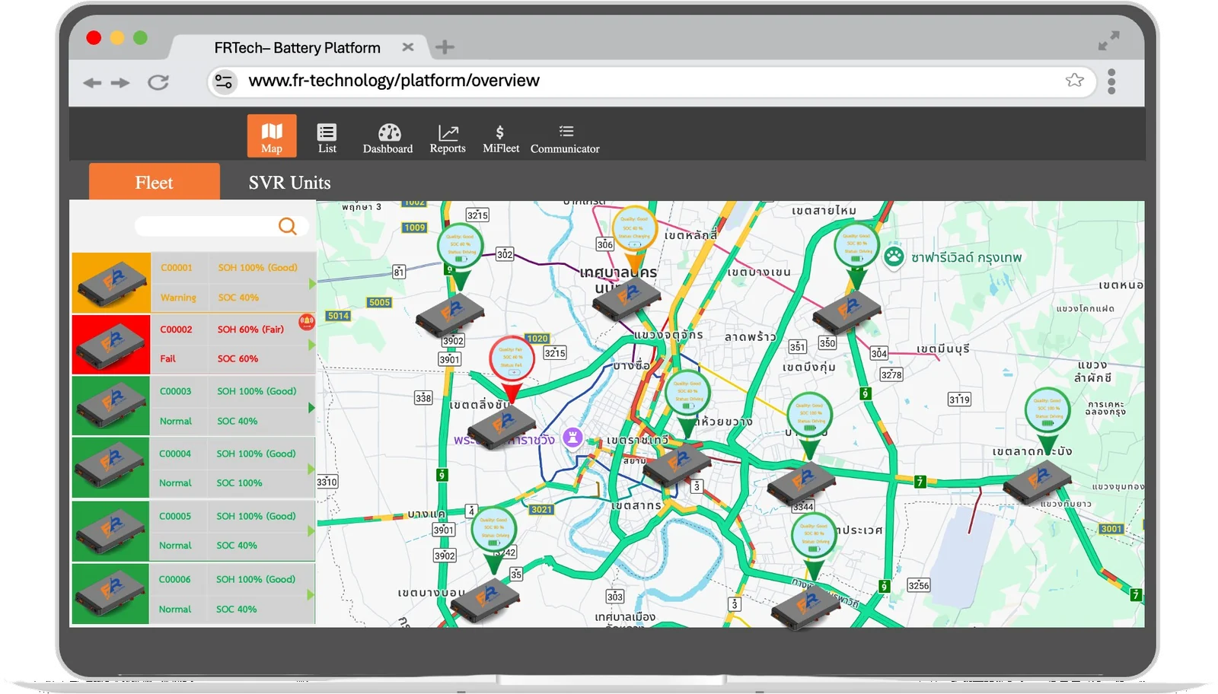Go back with the browser back arrow
1218x694 pixels.
point(92,83)
